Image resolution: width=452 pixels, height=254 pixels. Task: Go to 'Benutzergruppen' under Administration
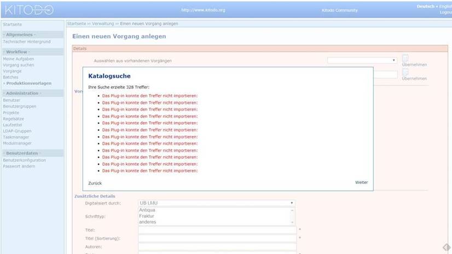coord(19,106)
